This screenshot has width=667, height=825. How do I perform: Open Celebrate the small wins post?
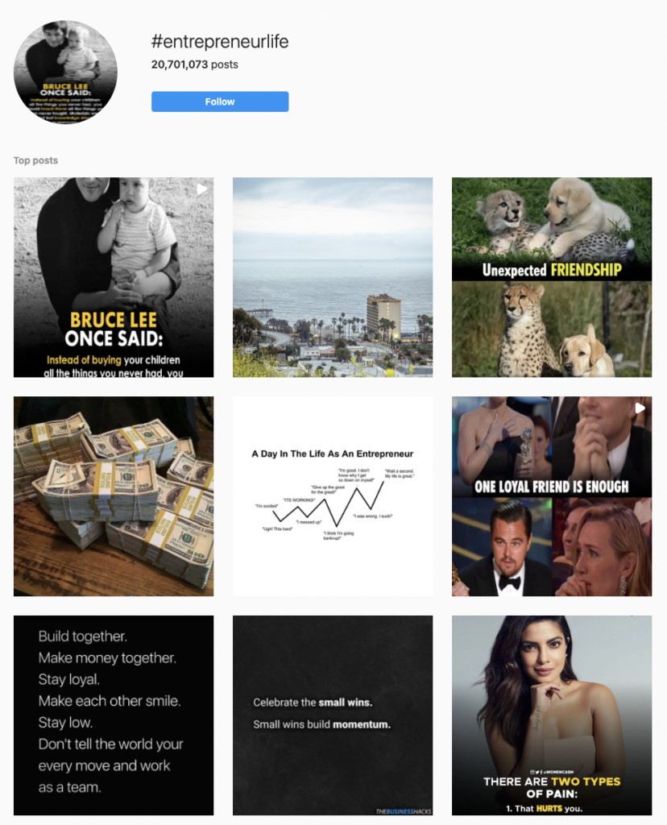[333, 715]
